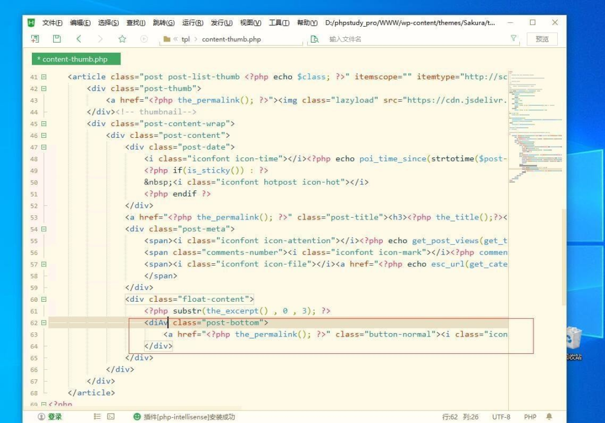Click the filter funnel icon
Screen dimensions: 605x423
(513, 38)
